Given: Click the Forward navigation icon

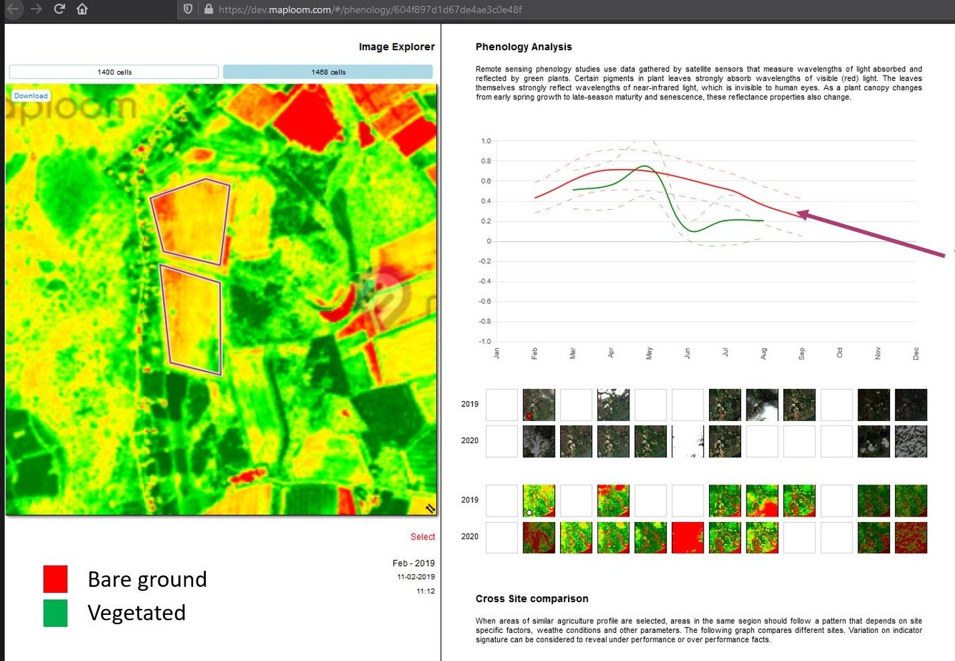Looking at the screenshot, I should [x=35, y=10].
